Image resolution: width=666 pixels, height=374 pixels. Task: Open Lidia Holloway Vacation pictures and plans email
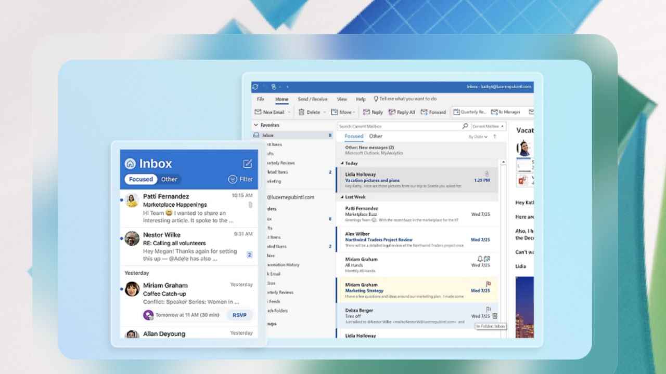pyautogui.click(x=417, y=180)
